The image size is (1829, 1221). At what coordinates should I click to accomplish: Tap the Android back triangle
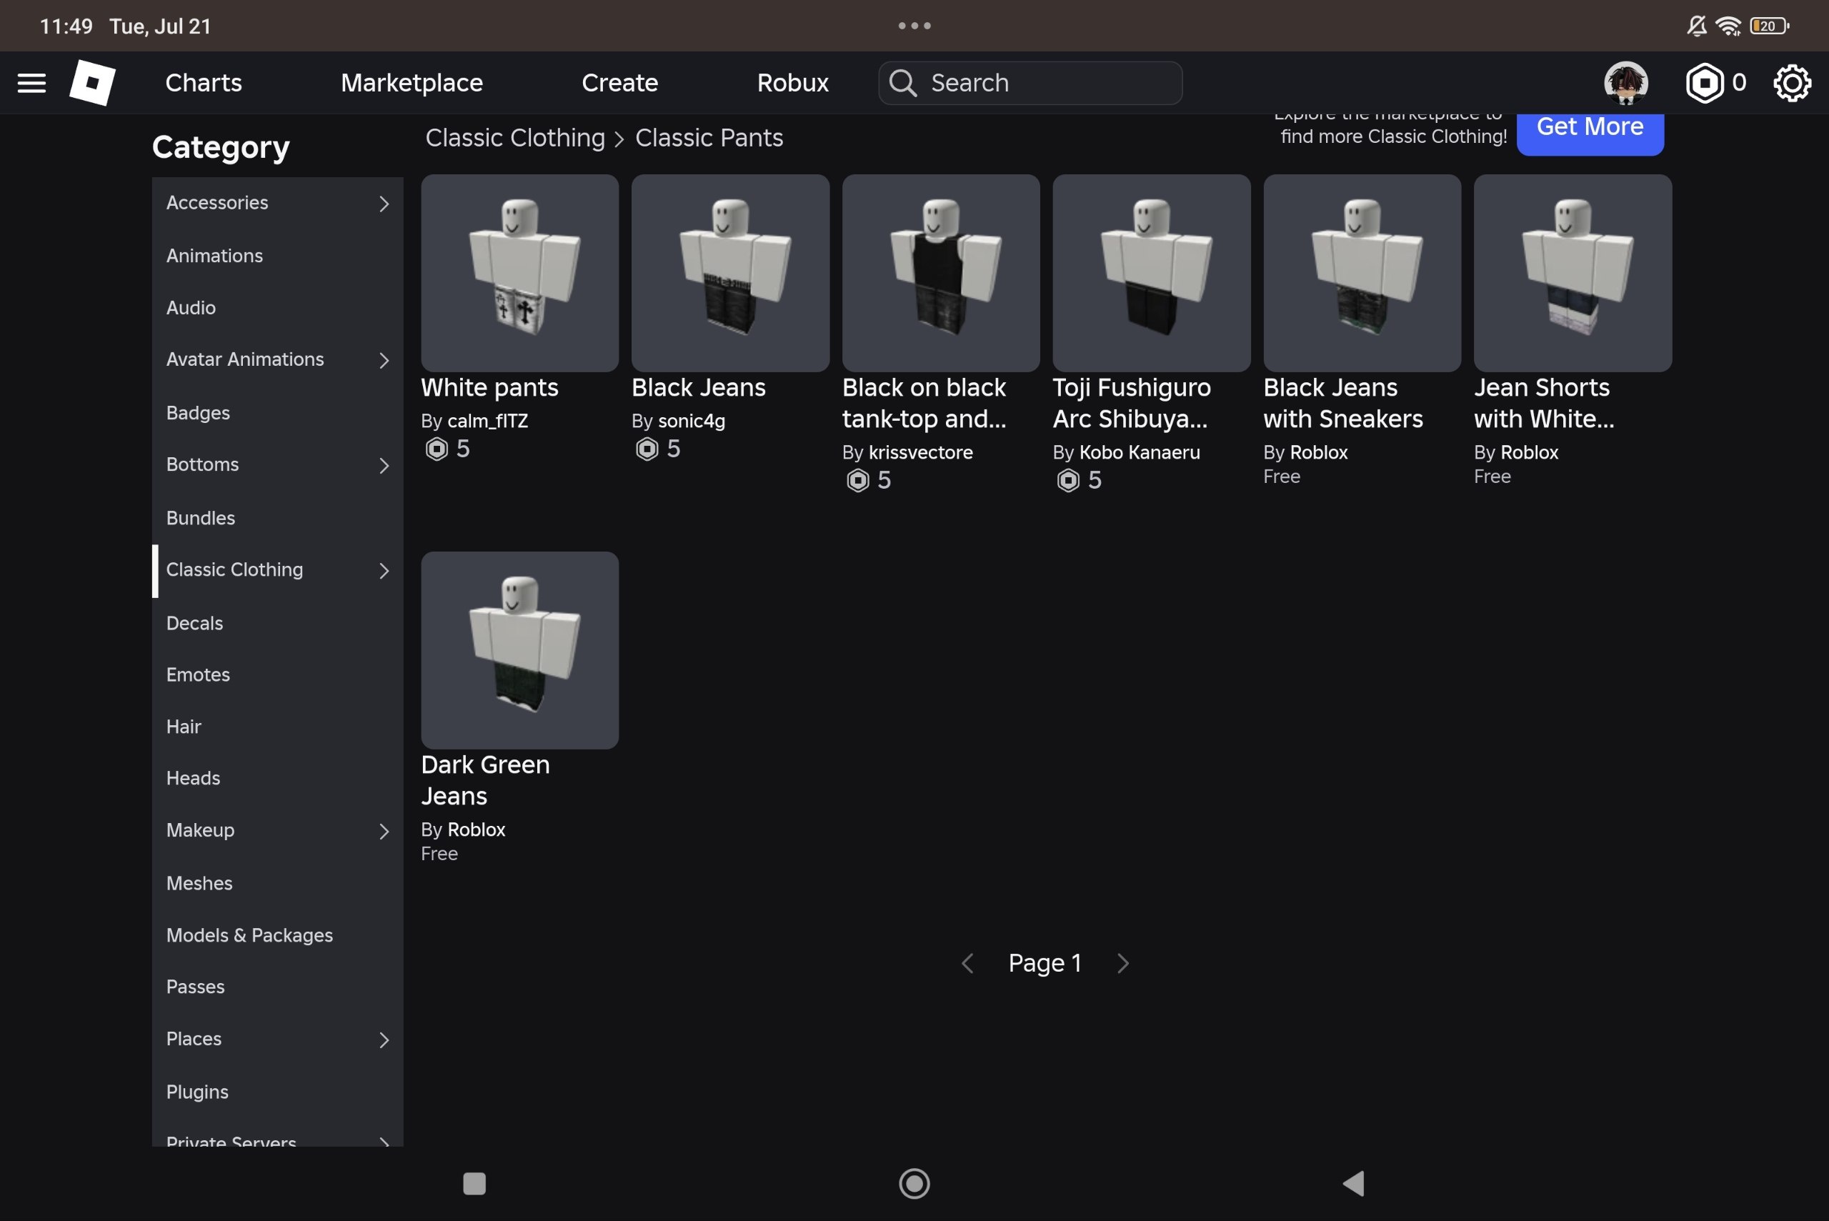tap(1353, 1184)
